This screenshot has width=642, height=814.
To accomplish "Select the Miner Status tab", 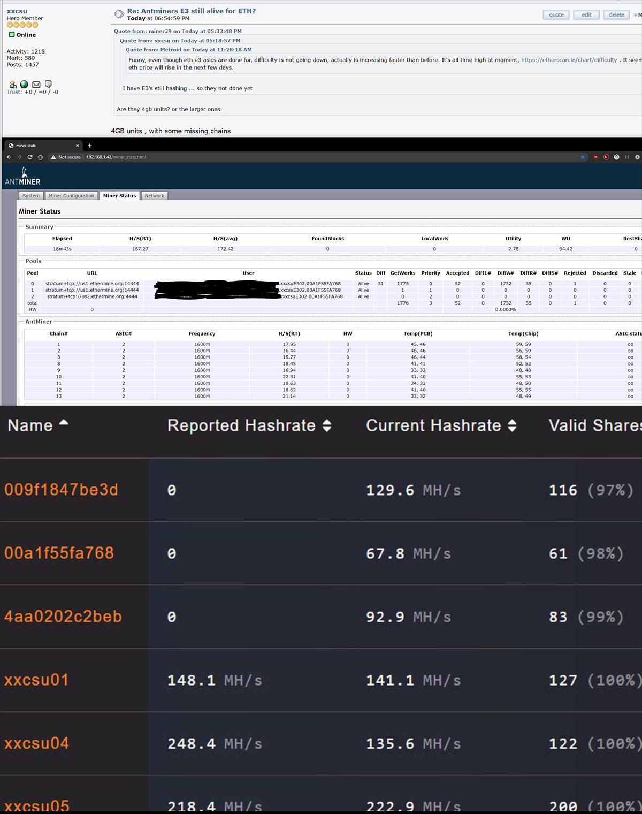I will click(119, 196).
